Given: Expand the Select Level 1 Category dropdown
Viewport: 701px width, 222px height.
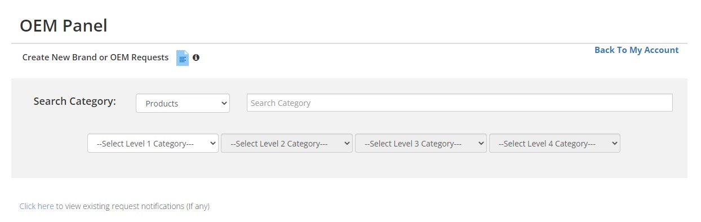Looking at the screenshot, I should [x=153, y=143].
